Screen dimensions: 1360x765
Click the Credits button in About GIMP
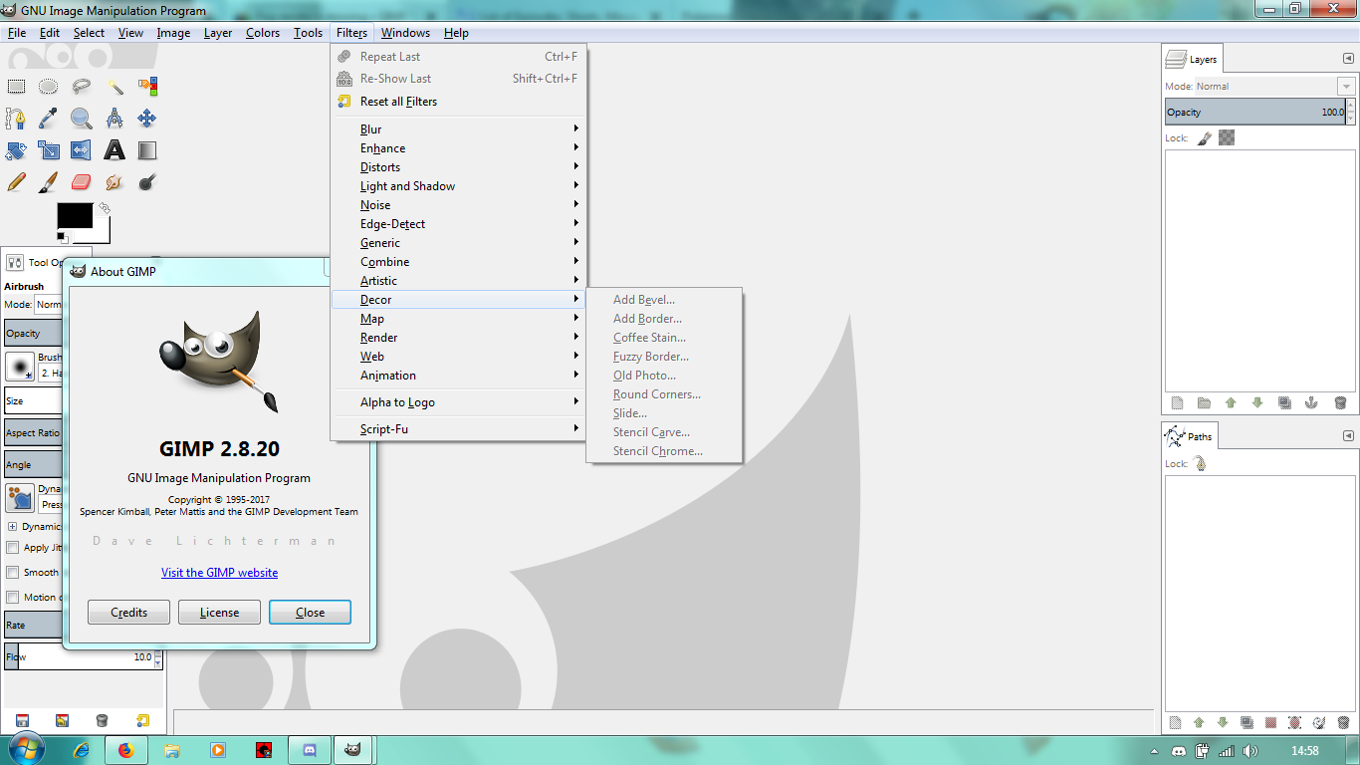click(x=128, y=613)
